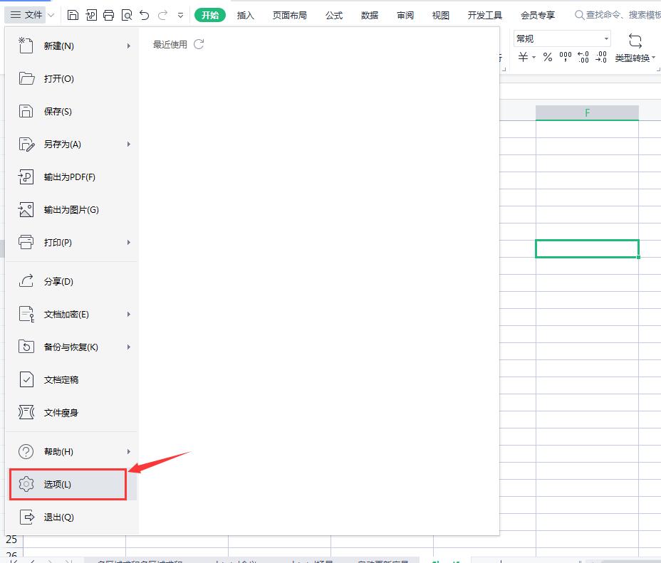Expand the 新建(N) submenu arrow
Image resolution: width=661 pixels, height=563 pixels.
pos(129,46)
